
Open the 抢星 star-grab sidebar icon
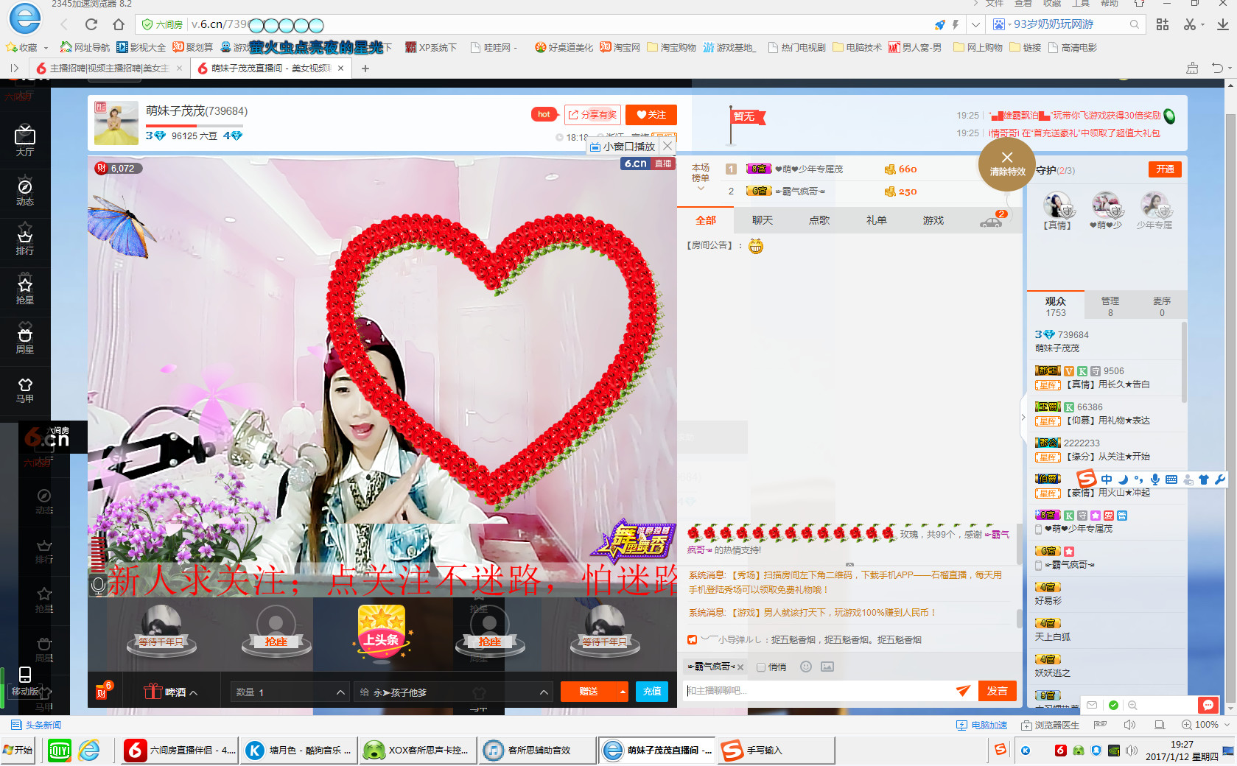[x=25, y=290]
